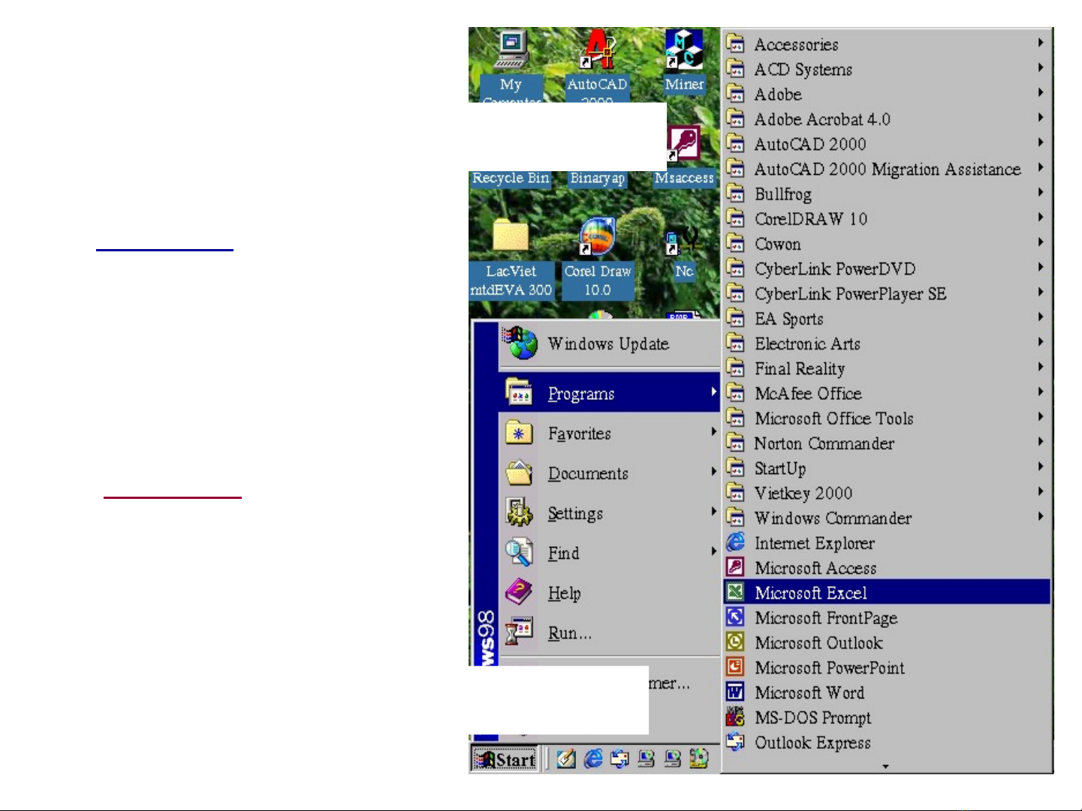This screenshot has height=811, width=1082.
Task: Open Outlook Express from the Programs menu
Action: [812, 743]
